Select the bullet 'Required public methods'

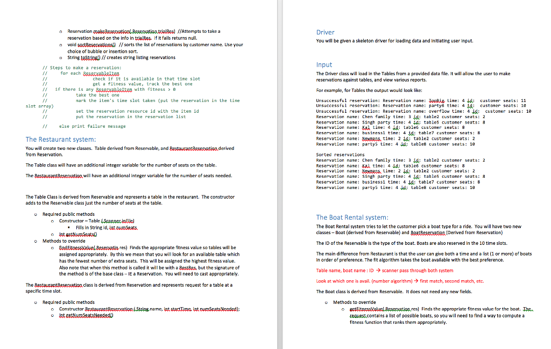tap(70, 214)
